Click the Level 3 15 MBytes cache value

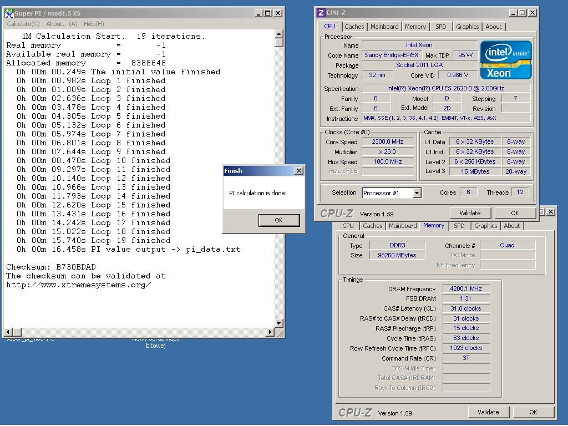475,172
